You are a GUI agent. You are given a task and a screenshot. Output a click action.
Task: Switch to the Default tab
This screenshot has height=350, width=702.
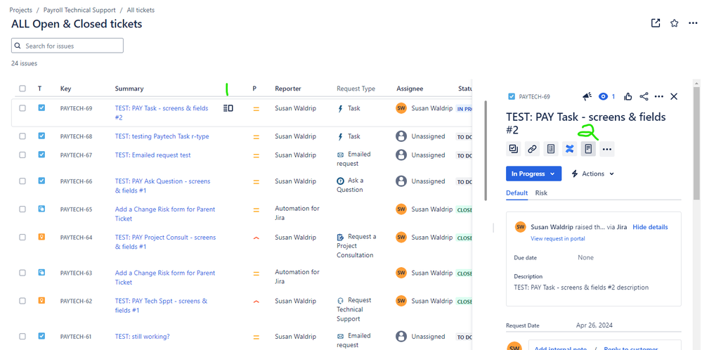(x=516, y=193)
